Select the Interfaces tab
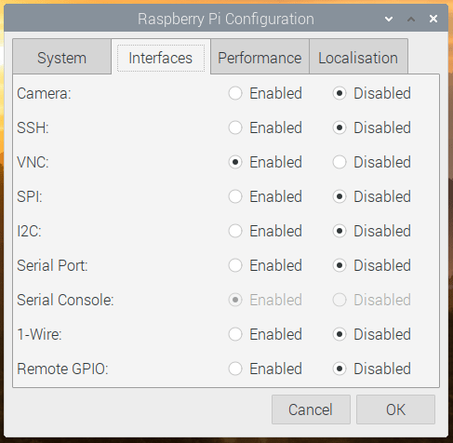The image size is (453, 443). [161, 58]
